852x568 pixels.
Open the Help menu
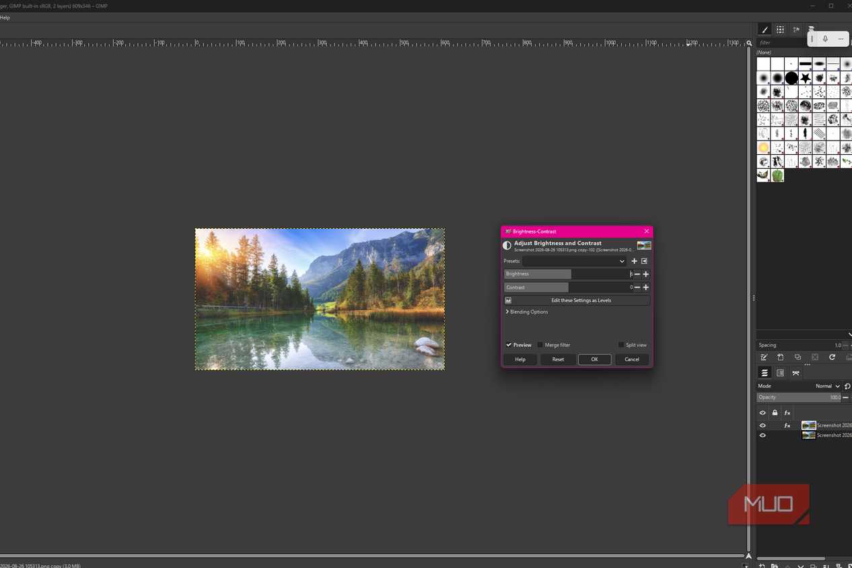(5, 17)
